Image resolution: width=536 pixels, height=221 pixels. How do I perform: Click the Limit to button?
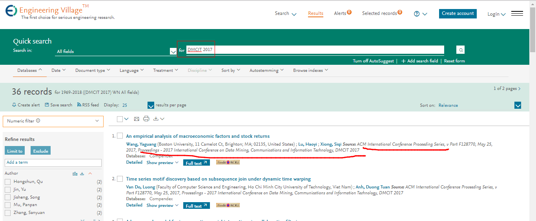15,151
